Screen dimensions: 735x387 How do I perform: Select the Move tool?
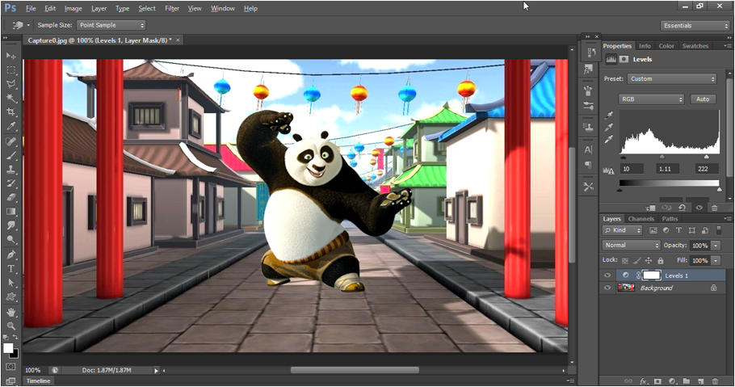[x=10, y=56]
